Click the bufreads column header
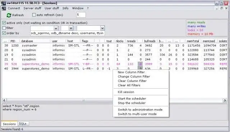The height and width of the screenshot is (132, 230). (x=150, y=41)
